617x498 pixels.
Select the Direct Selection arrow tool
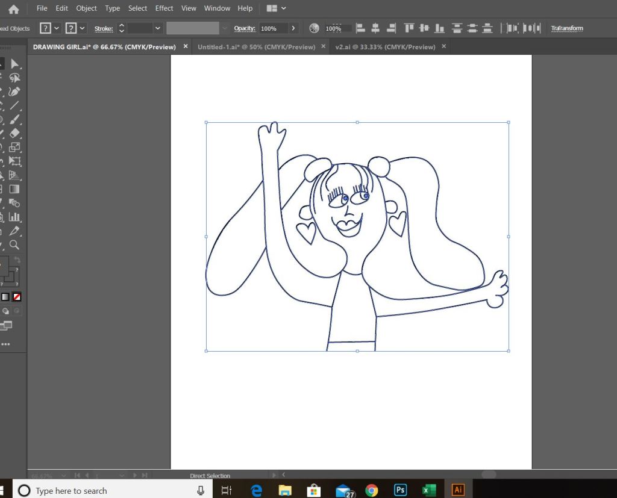click(x=15, y=64)
